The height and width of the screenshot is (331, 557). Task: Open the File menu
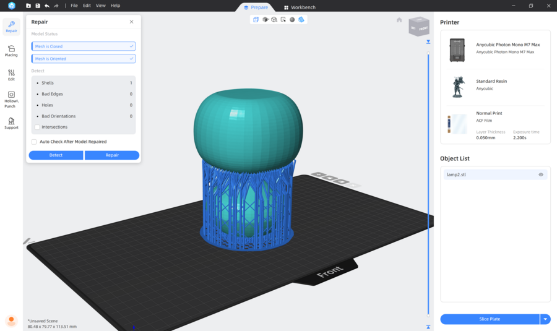pyautogui.click(x=74, y=6)
